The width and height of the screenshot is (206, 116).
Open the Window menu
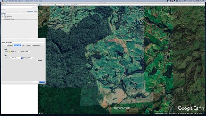36,1
